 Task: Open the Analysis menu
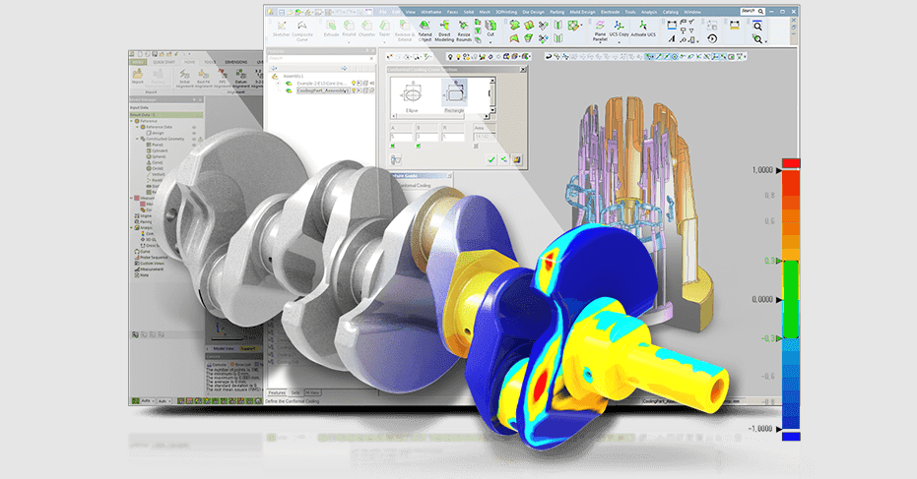(x=649, y=12)
